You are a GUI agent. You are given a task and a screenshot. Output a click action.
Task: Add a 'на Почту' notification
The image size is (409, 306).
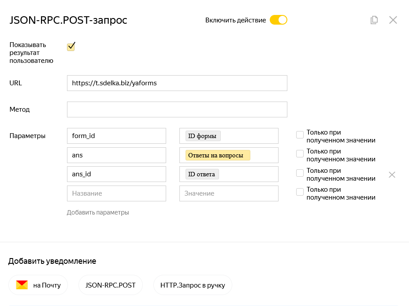[38, 285]
